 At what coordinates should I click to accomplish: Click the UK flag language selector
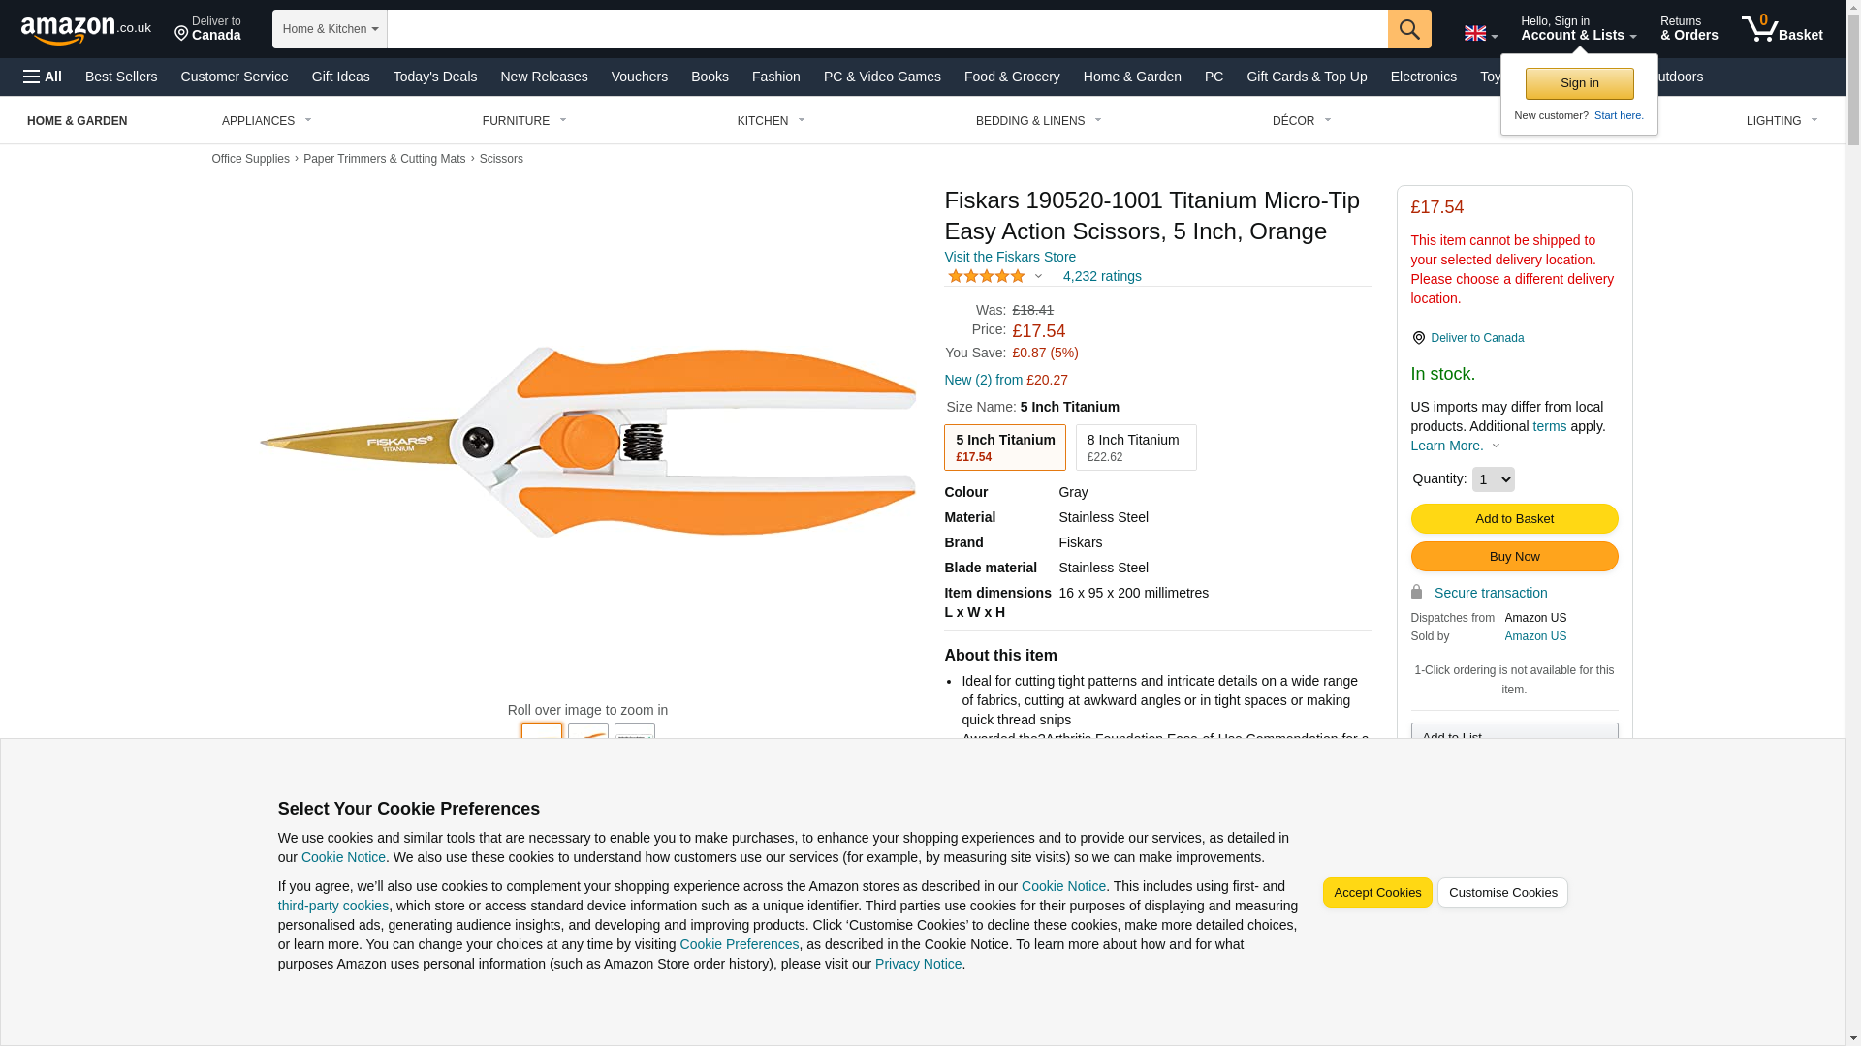[x=1480, y=33]
